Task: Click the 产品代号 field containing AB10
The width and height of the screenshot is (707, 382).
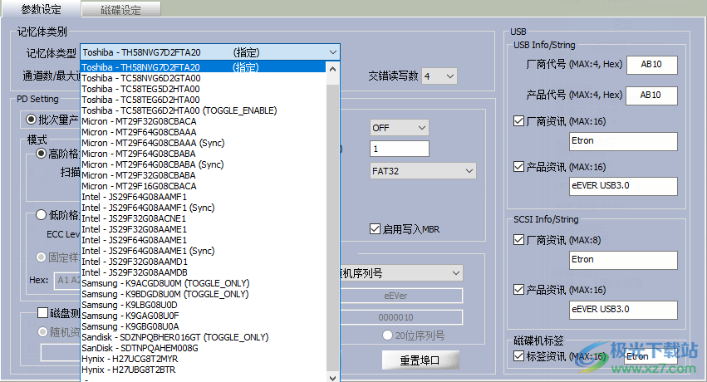Action: pos(652,95)
